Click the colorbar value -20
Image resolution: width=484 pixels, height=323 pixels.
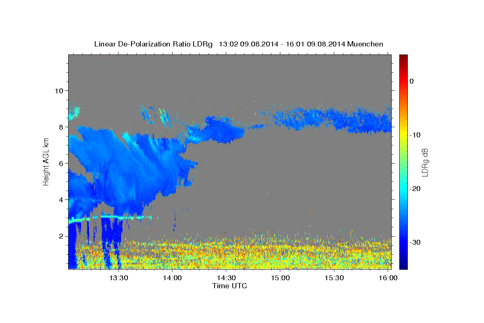[415, 189]
